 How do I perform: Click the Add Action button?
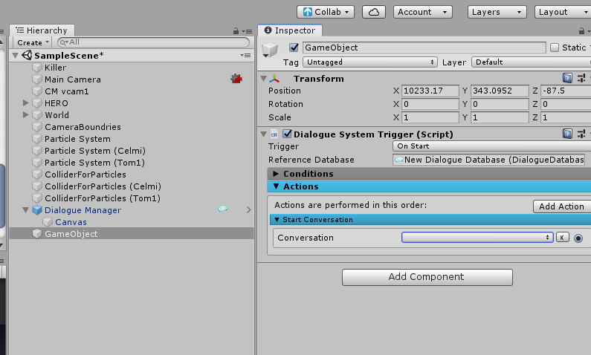(561, 206)
